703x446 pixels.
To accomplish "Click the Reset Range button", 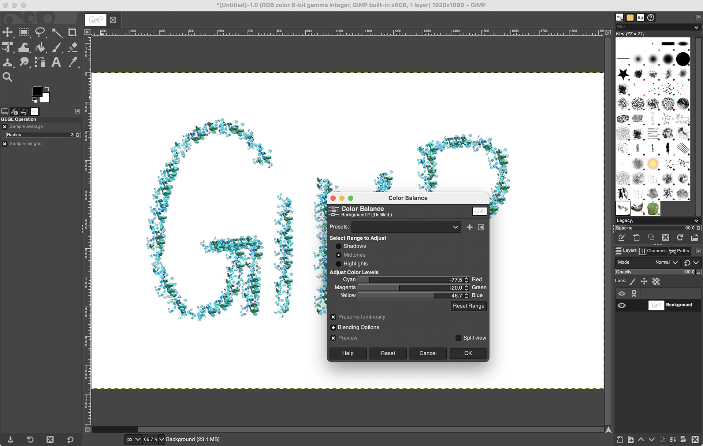I will coord(468,306).
